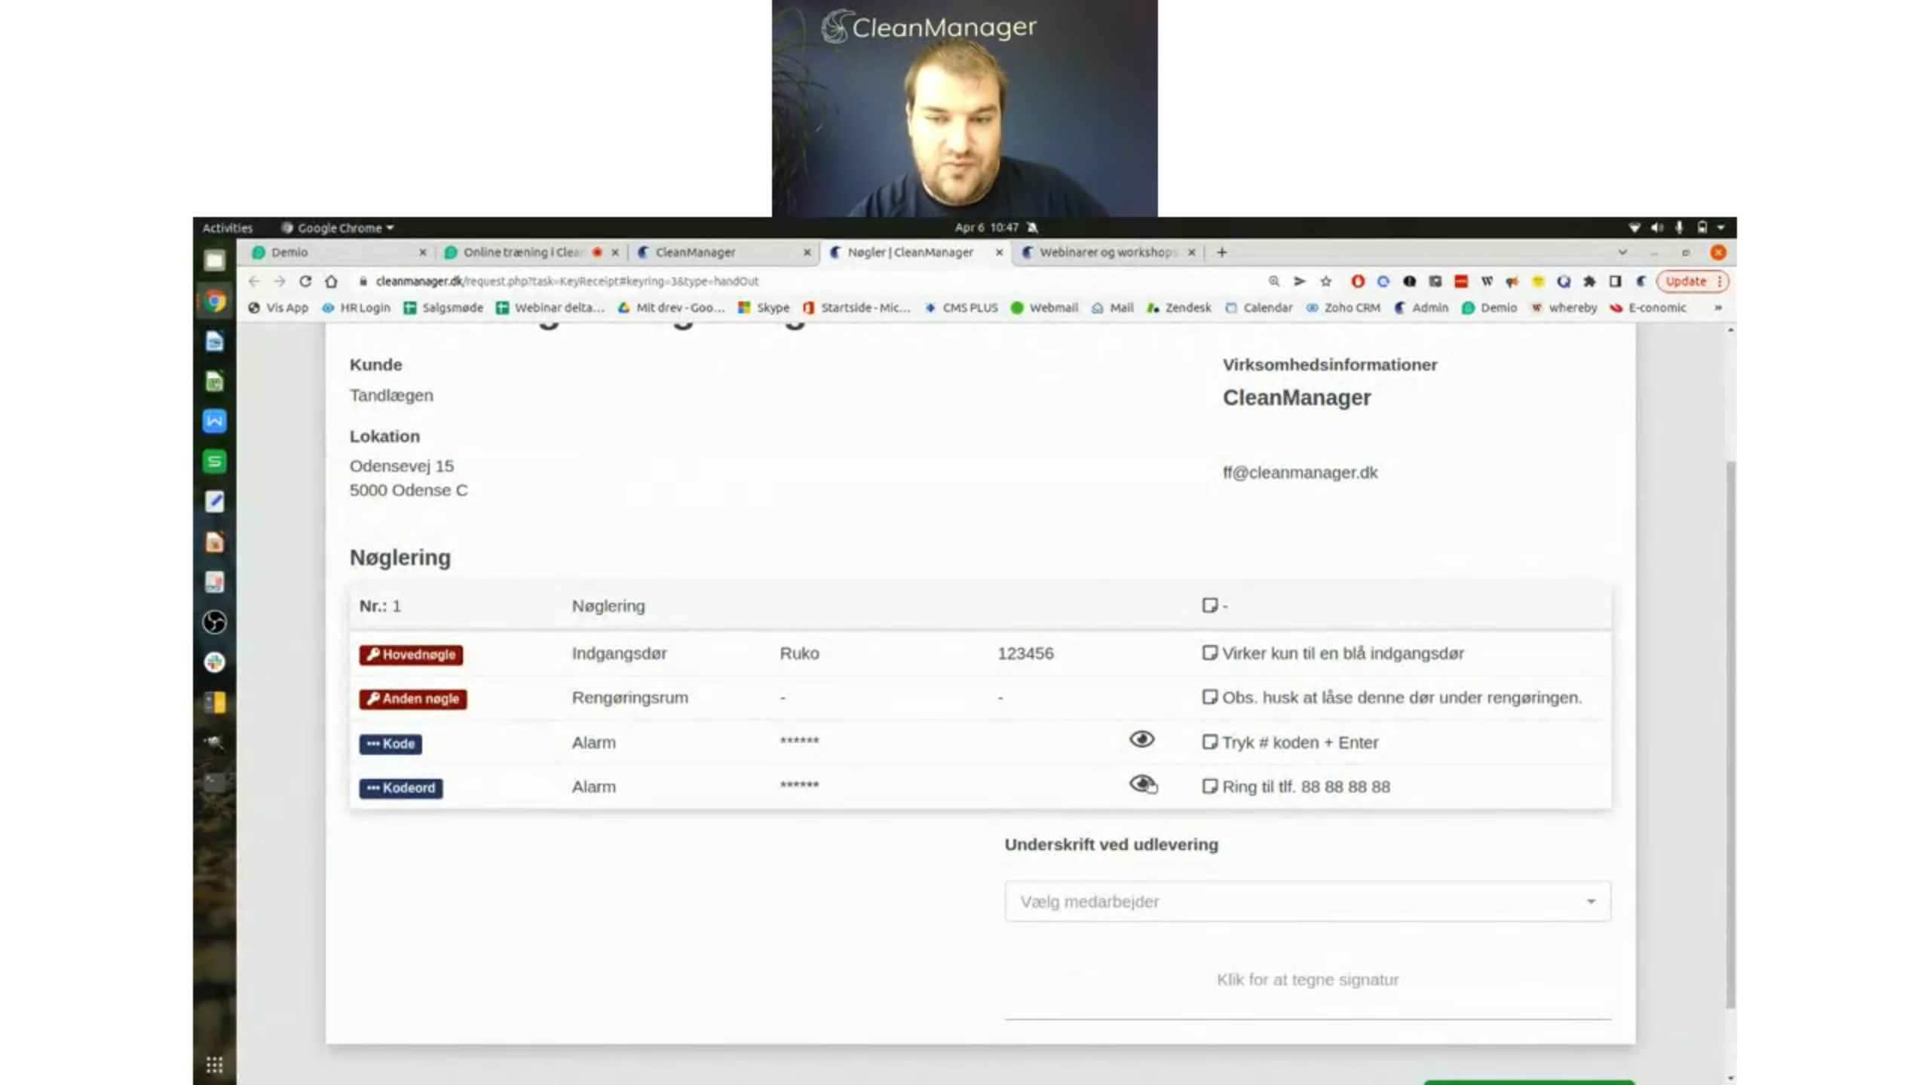Switch to the Webinarer og workshops tab
Image resolution: width=1930 pixels, height=1085 pixels.
click(1107, 252)
